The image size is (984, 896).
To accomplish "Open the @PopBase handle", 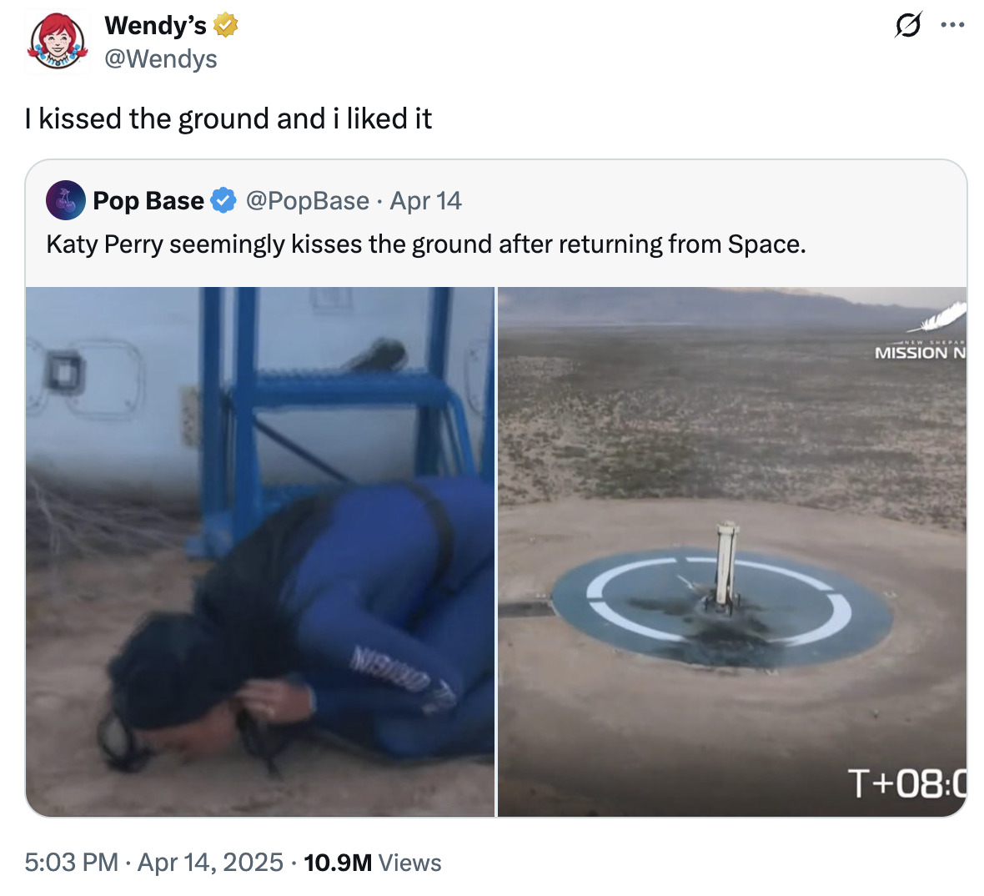I will [308, 201].
